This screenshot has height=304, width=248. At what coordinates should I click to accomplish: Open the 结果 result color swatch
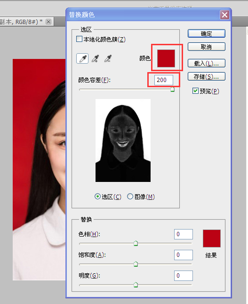point(212,238)
